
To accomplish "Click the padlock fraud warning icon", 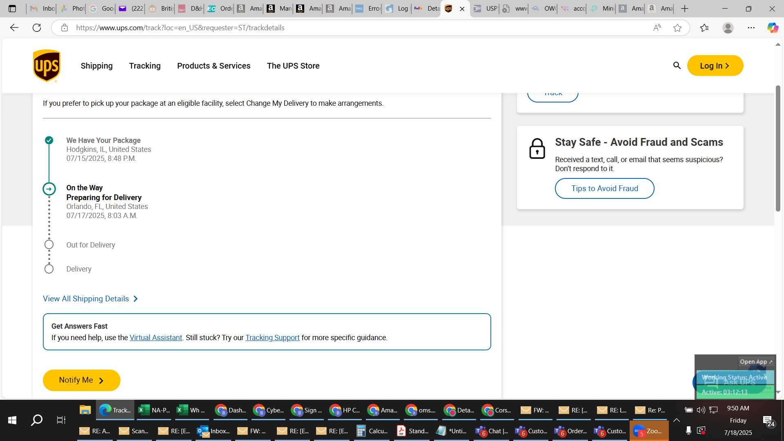I will pos(537,149).
